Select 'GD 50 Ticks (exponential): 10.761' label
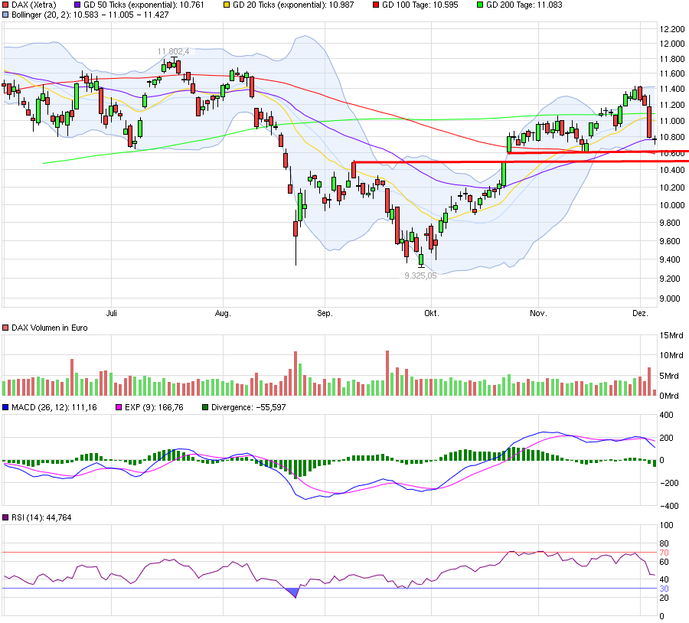 tap(144, 5)
